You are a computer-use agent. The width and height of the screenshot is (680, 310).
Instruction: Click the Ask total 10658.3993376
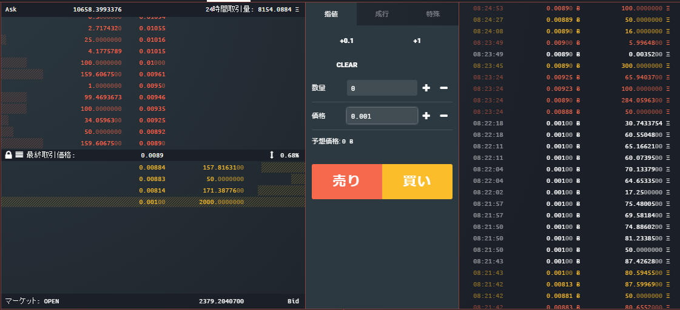click(x=98, y=9)
